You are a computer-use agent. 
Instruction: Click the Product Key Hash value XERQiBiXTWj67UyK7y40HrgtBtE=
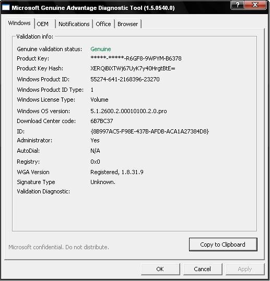(x=133, y=68)
